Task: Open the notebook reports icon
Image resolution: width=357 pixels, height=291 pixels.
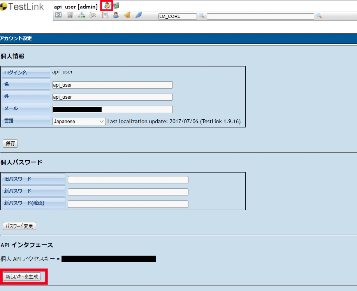Action: (x=104, y=15)
